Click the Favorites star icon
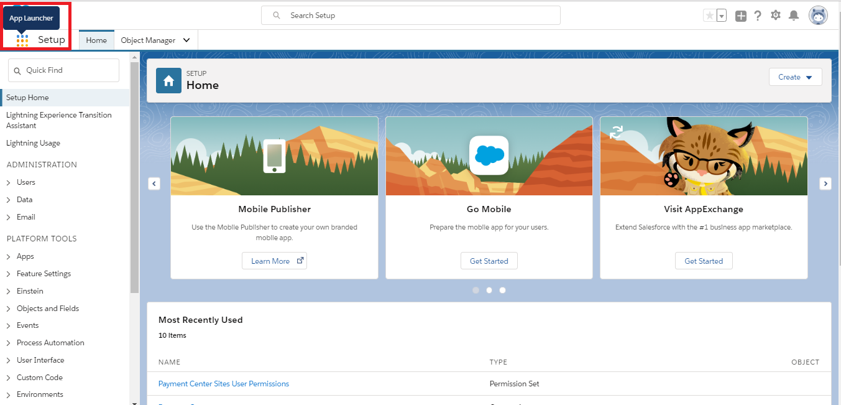 point(709,16)
